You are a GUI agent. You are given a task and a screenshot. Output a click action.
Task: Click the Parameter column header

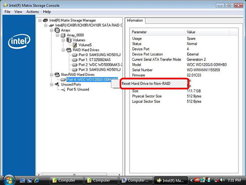158,32
